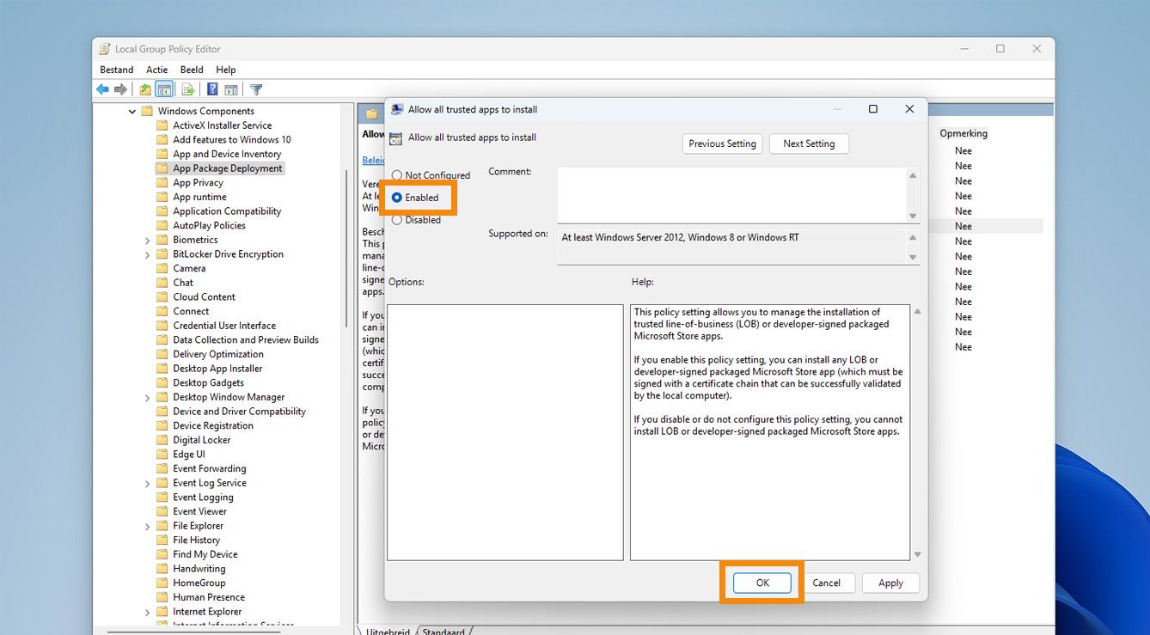The height and width of the screenshot is (635, 1150).
Task: Select the Delivery Optimization folder
Action: [218, 354]
